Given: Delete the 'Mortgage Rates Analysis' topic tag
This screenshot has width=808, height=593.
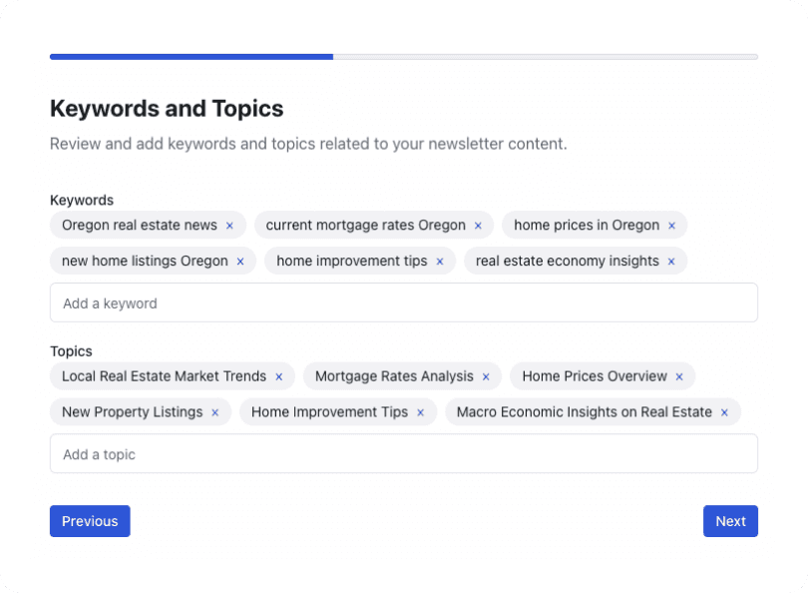Looking at the screenshot, I should (x=486, y=377).
